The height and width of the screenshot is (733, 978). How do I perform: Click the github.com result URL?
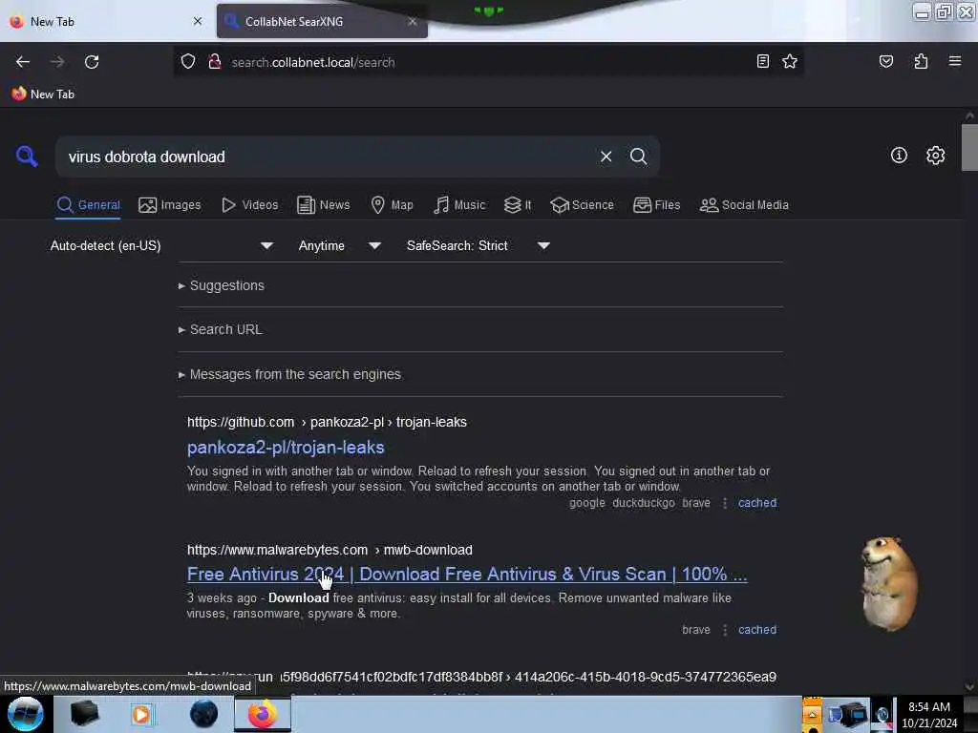click(327, 422)
